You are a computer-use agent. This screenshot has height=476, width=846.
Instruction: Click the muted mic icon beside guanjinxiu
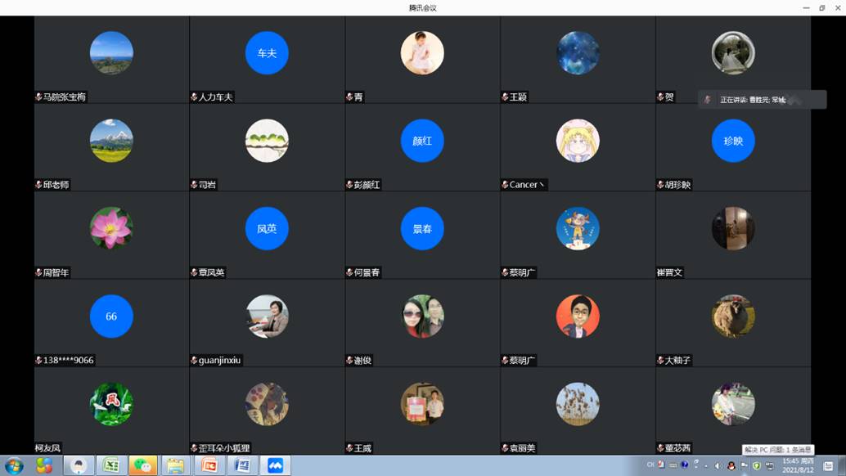click(194, 361)
